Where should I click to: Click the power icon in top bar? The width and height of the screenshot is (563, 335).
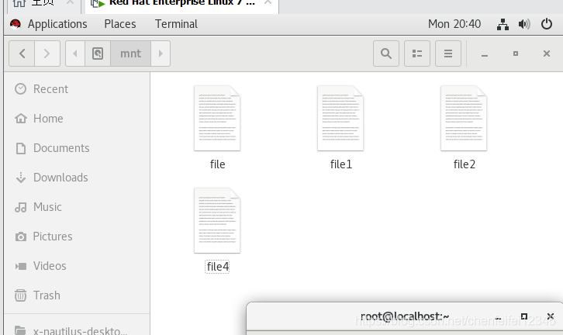(x=547, y=24)
